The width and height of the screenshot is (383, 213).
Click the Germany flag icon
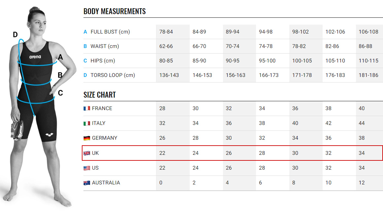pyautogui.click(x=87, y=138)
